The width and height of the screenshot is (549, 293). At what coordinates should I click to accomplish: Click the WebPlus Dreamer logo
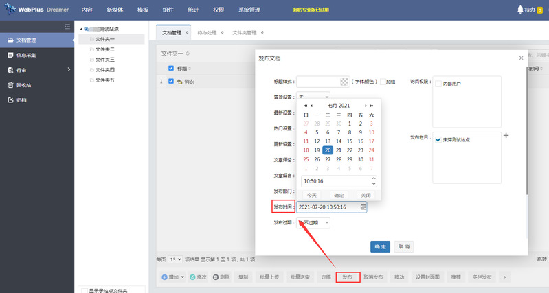point(36,10)
